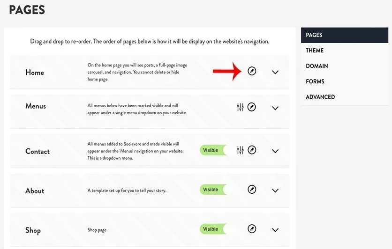Expand the Contact row chevron
Viewport: 392px width, 249px height.
[x=275, y=151]
